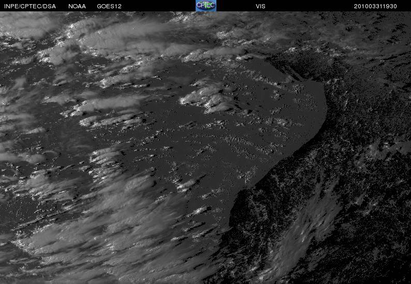Viewport: 411px width, 284px height.
Task: Select the VIS channel label
Action: (x=260, y=6)
